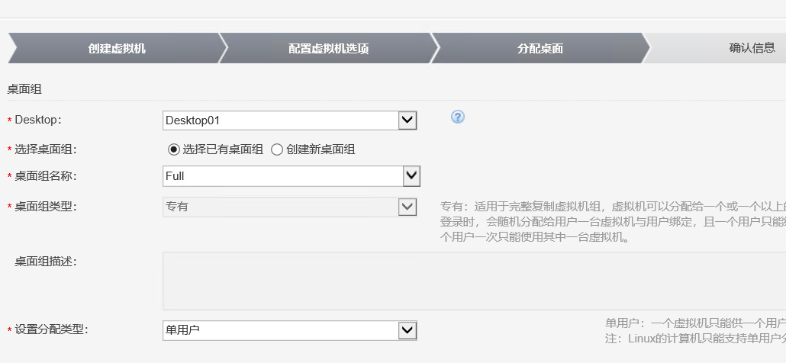Switch to the 分配桌面 wizard step

pos(540,49)
